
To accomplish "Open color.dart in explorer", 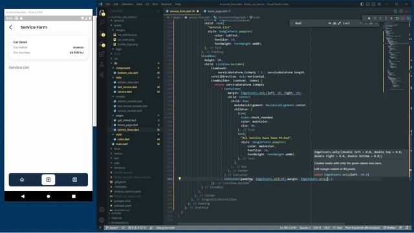I will click(x=124, y=140).
